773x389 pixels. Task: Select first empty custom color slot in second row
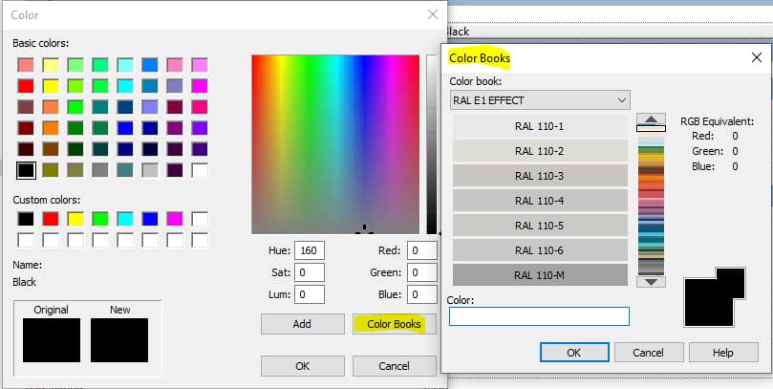click(26, 240)
